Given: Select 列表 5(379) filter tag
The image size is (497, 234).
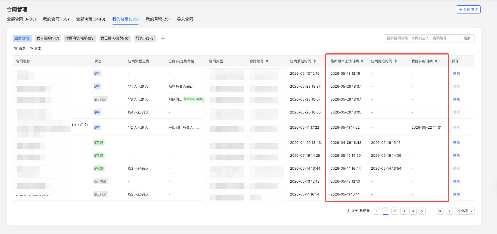Looking at the screenshot, I should point(145,38).
